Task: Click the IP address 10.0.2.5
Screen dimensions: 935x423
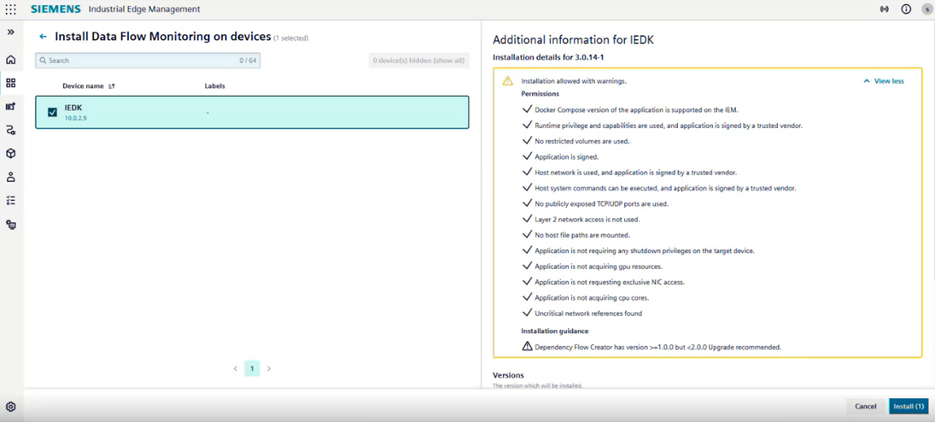Action: point(75,118)
